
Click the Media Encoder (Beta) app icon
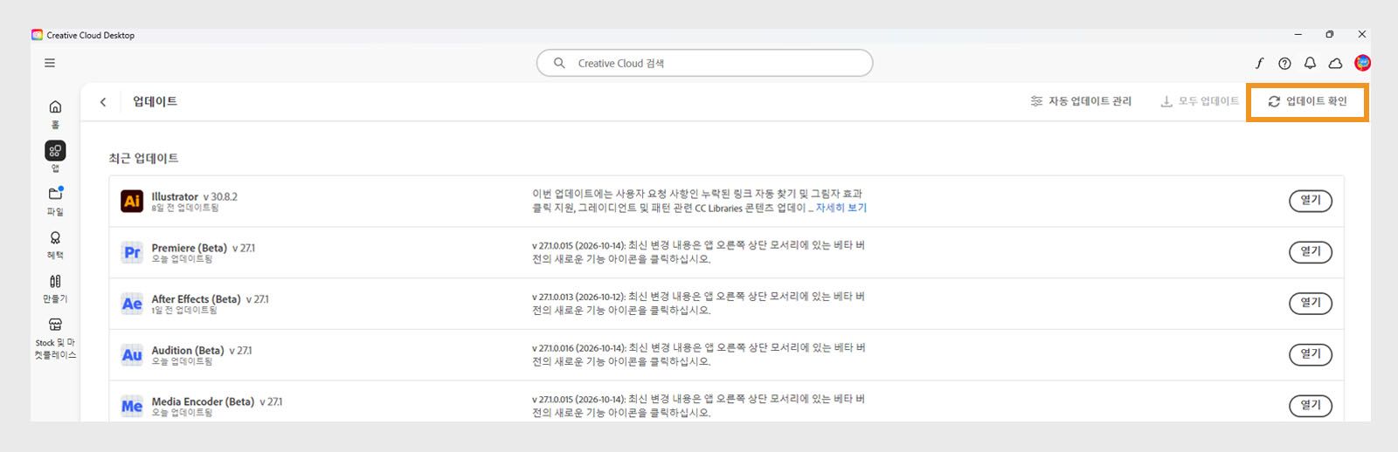click(x=132, y=406)
